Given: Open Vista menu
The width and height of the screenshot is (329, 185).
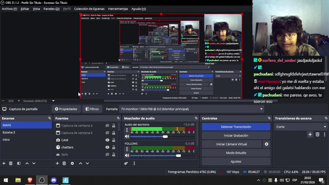Looking at the screenshot, I should pyautogui.click(x=36, y=9).
